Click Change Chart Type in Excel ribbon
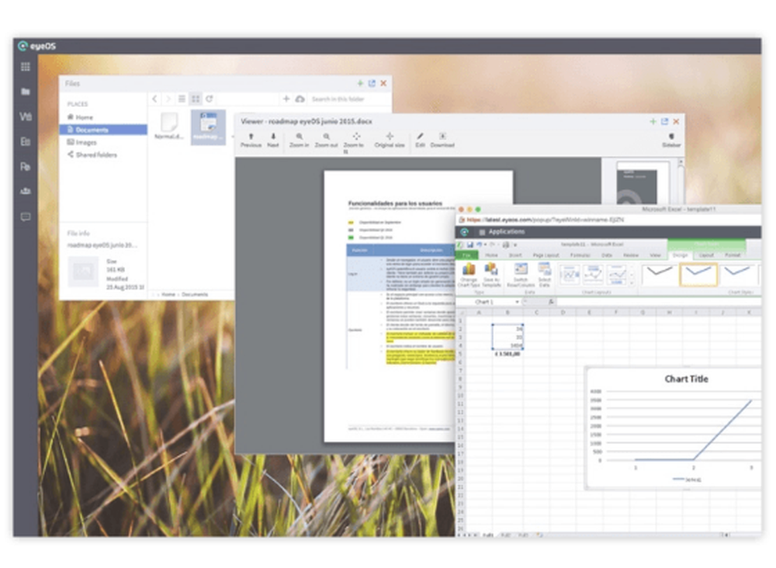Viewport: 776px width, 568px height. (468, 275)
